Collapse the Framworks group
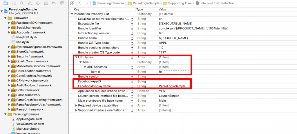Screen dimensions: 297x134 coord(6,18)
